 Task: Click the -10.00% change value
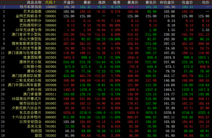click(x=114, y=39)
